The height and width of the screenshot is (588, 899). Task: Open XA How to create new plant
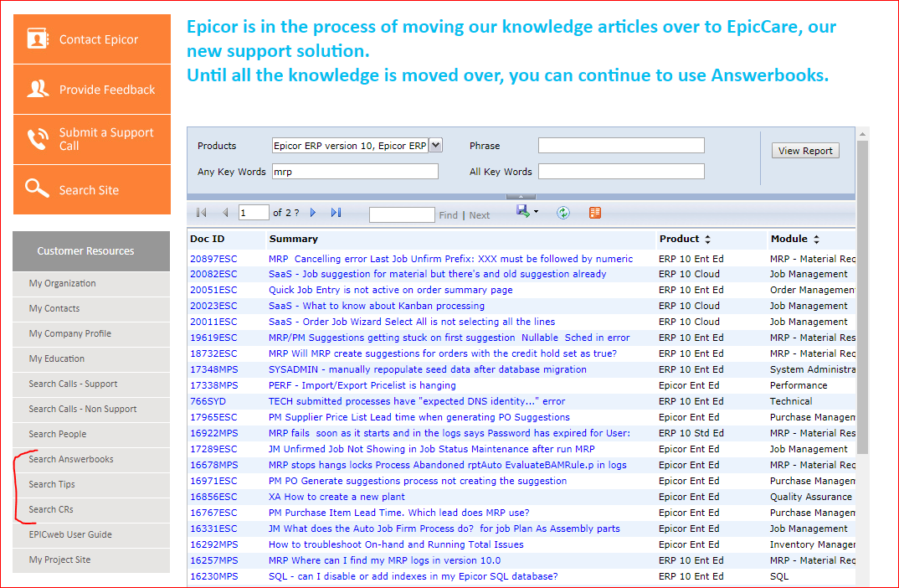pyautogui.click(x=336, y=497)
